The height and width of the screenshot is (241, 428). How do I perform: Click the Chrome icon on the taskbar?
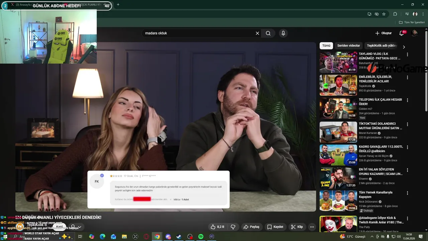(x=157, y=237)
